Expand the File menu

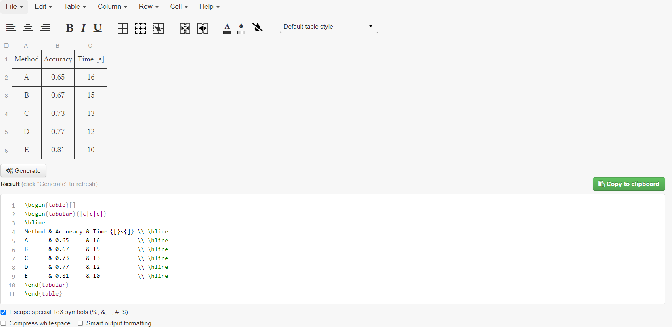14,7
